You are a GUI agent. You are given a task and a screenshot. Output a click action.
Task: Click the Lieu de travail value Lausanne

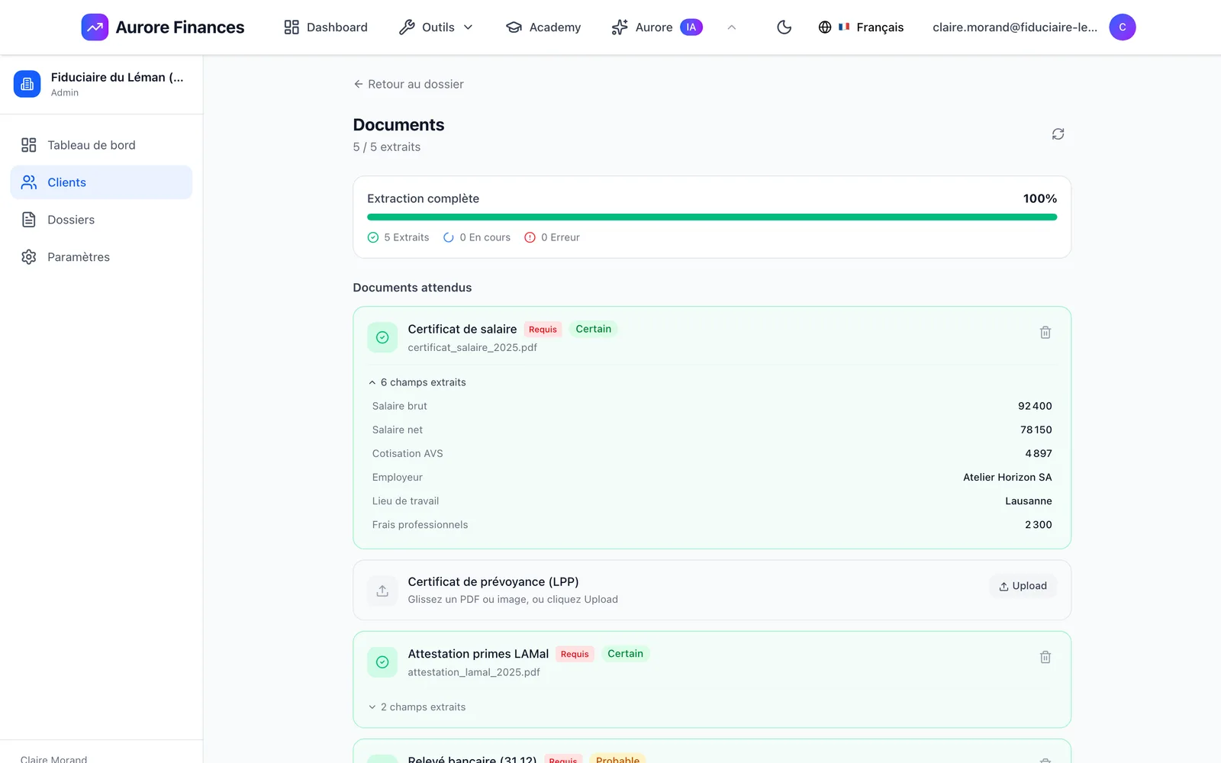click(x=1029, y=501)
